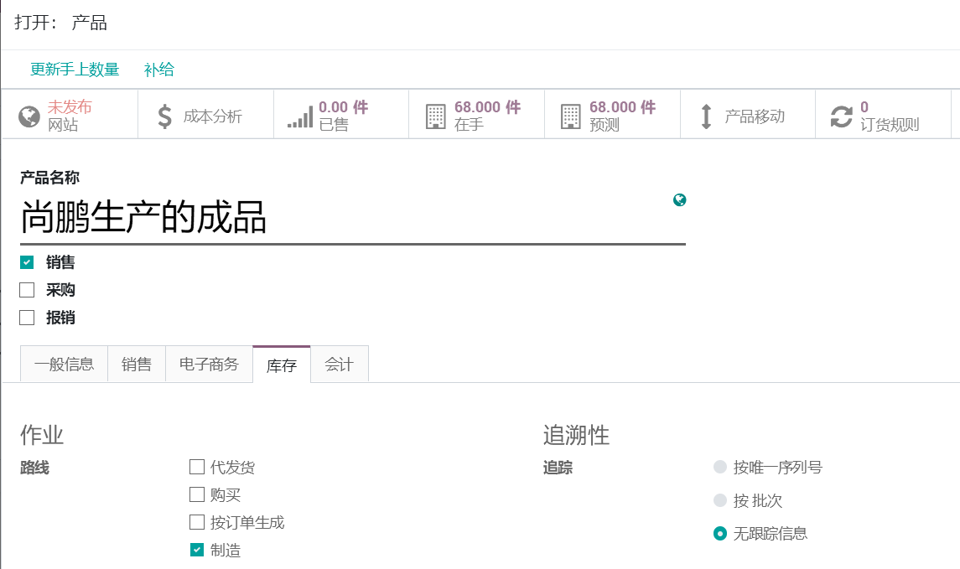Viewport: 960px width, 569px height.
Task: Open the 电子商务 tab
Action: click(x=209, y=364)
